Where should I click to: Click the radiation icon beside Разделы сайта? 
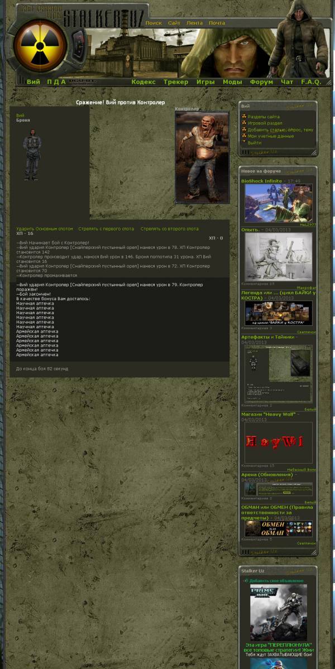[x=244, y=117]
